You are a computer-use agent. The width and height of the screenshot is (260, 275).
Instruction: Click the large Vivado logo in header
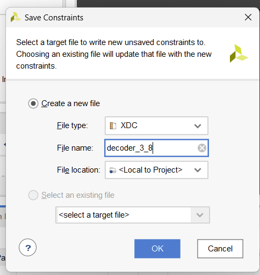coord(239,54)
